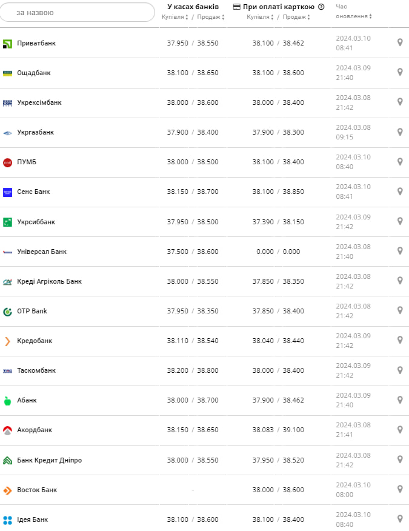Click the Абанк green apple logo
The width and height of the screenshot is (409, 531).
[7, 401]
